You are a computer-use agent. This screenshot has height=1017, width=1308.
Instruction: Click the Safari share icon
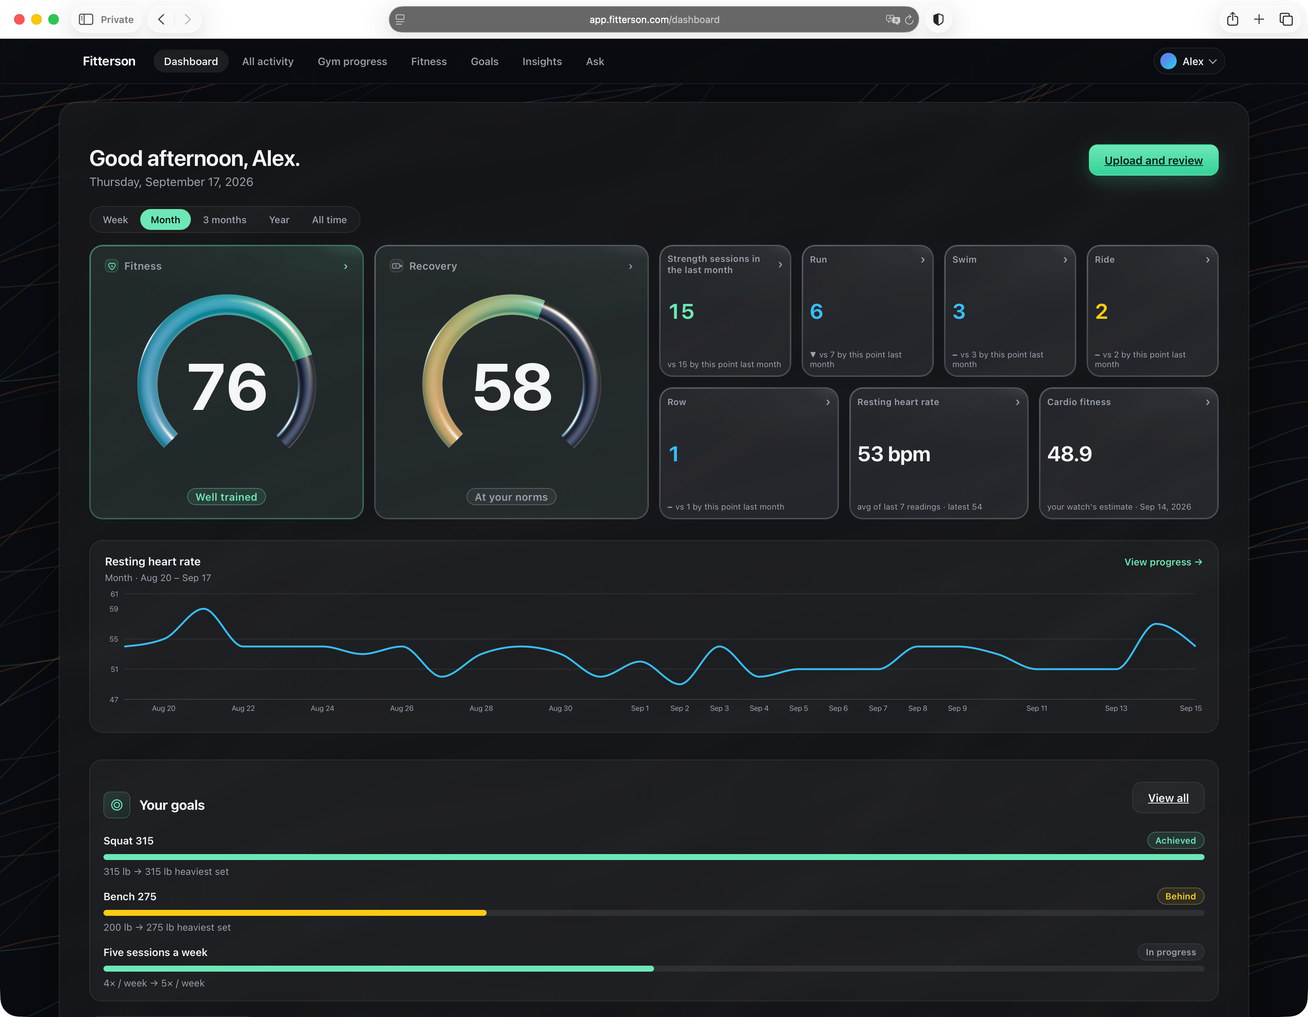click(1232, 19)
